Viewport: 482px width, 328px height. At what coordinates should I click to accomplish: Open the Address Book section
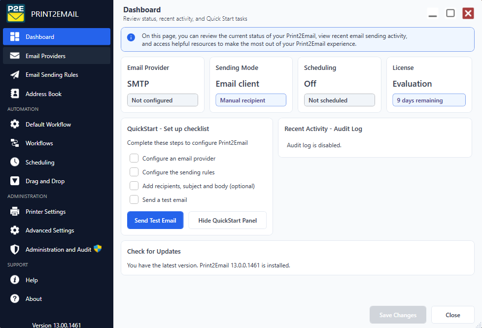pos(57,94)
